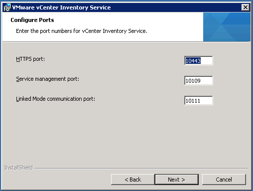Click the installer icon in the title bar

7,7
